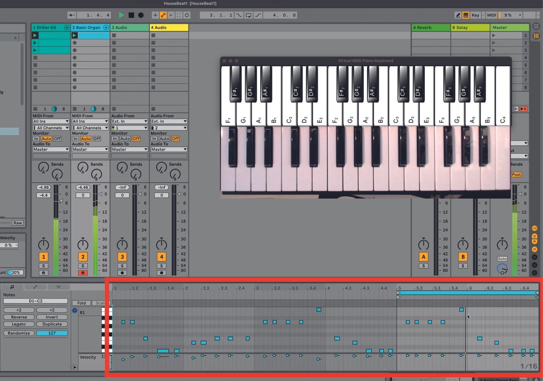543x381 pixels.
Task: Launch first clip in Driller Kit track
Action: click(35, 35)
